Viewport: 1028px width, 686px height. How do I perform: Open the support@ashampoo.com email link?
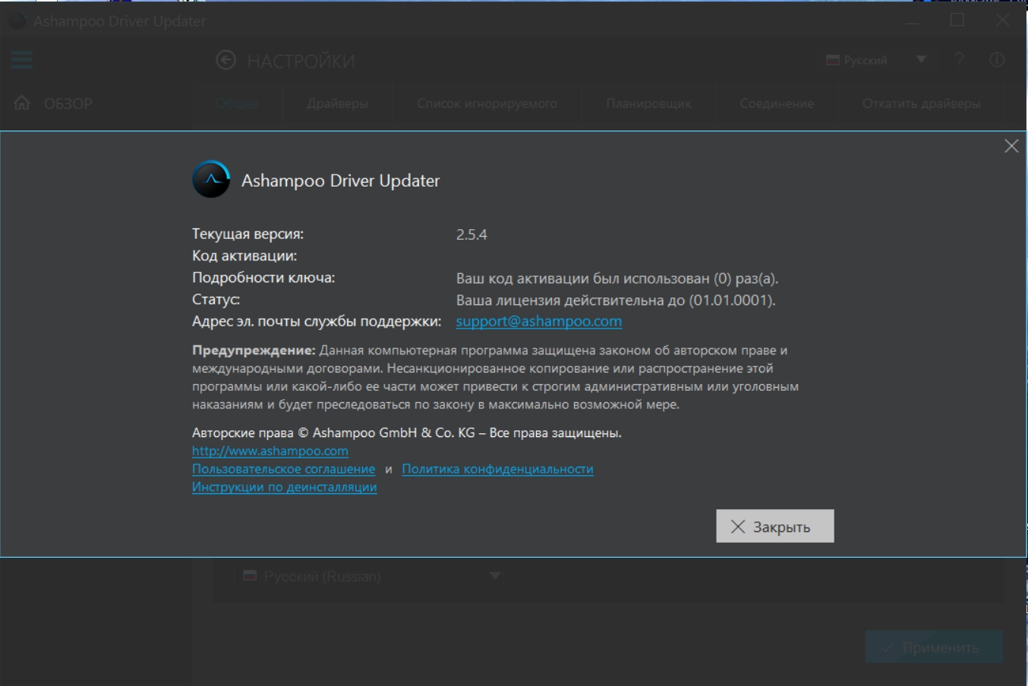click(539, 321)
